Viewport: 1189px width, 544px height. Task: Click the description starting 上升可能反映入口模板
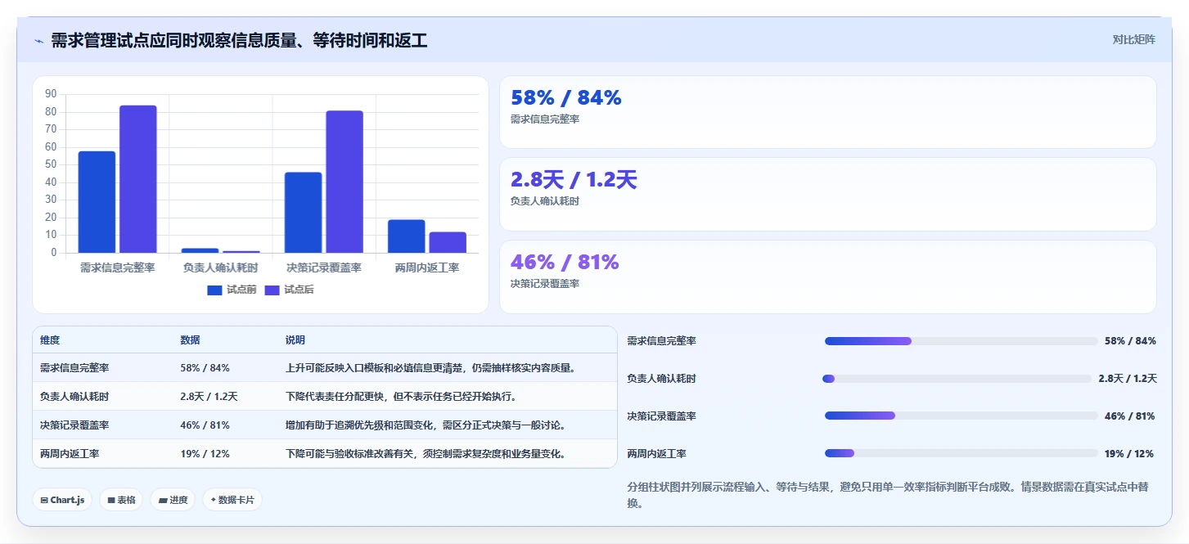pos(430,368)
